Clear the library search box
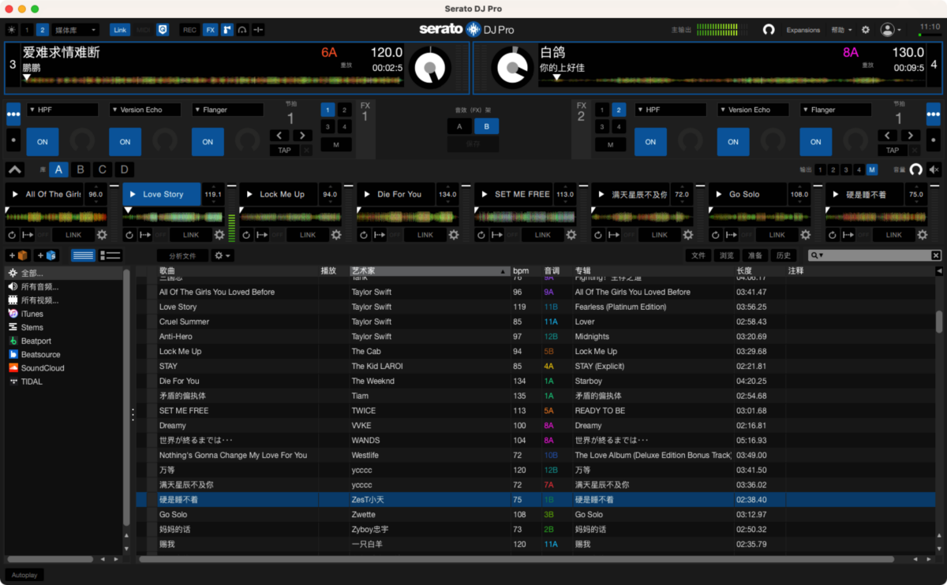The height and width of the screenshot is (585, 947). pos(936,255)
